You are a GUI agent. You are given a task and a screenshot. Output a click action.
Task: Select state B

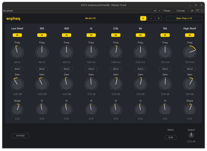pos(159,18)
